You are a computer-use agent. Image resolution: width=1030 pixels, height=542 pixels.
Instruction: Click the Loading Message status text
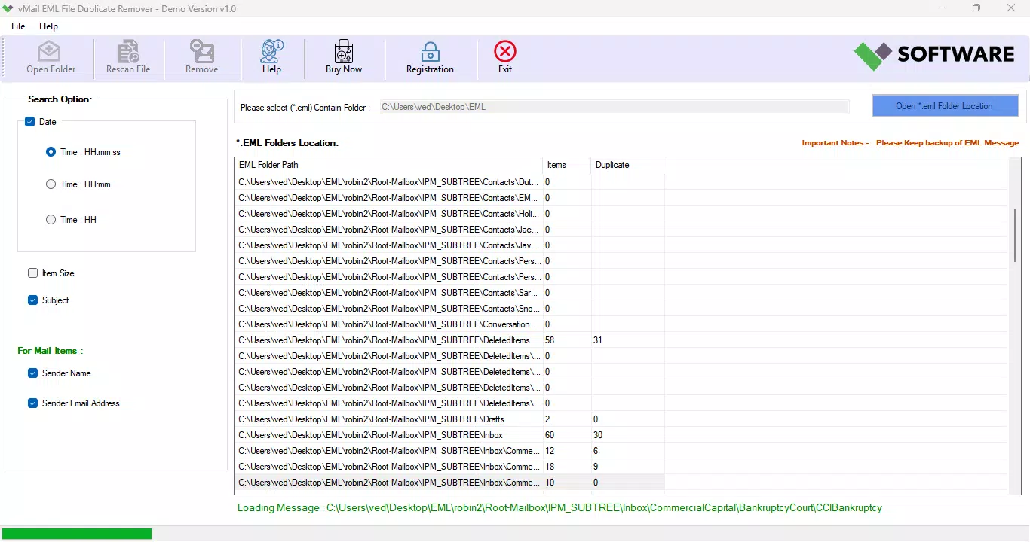[x=559, y=508]
